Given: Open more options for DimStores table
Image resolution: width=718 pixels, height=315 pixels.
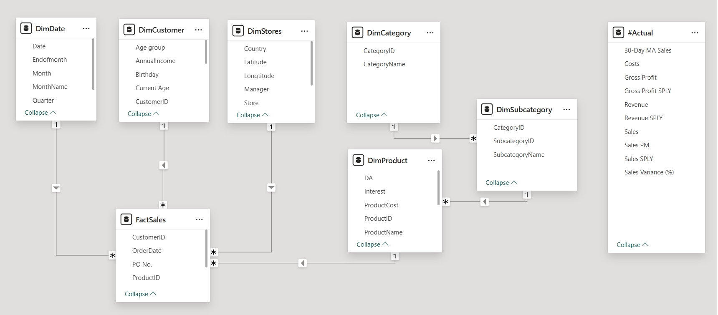Looking at the screenshot, I should [x=304, y=31].
